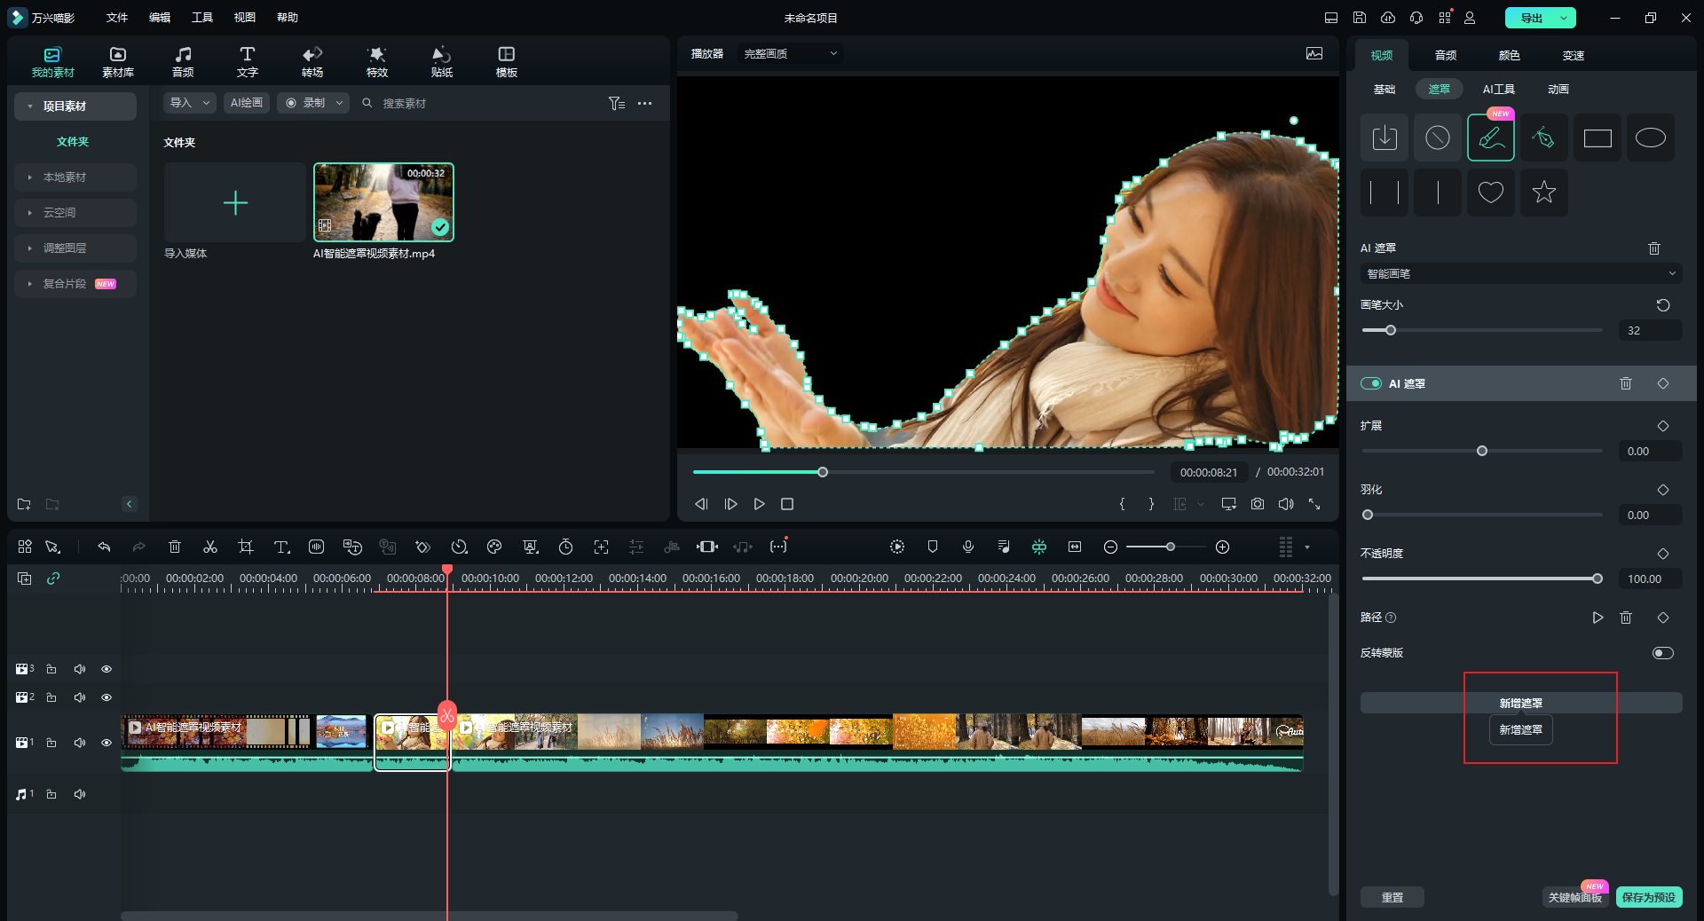The width and height of the screenshot is (1704, 921).
Task: Click the split scissors icon in timeline toolbar
Action: pos(210,547)
